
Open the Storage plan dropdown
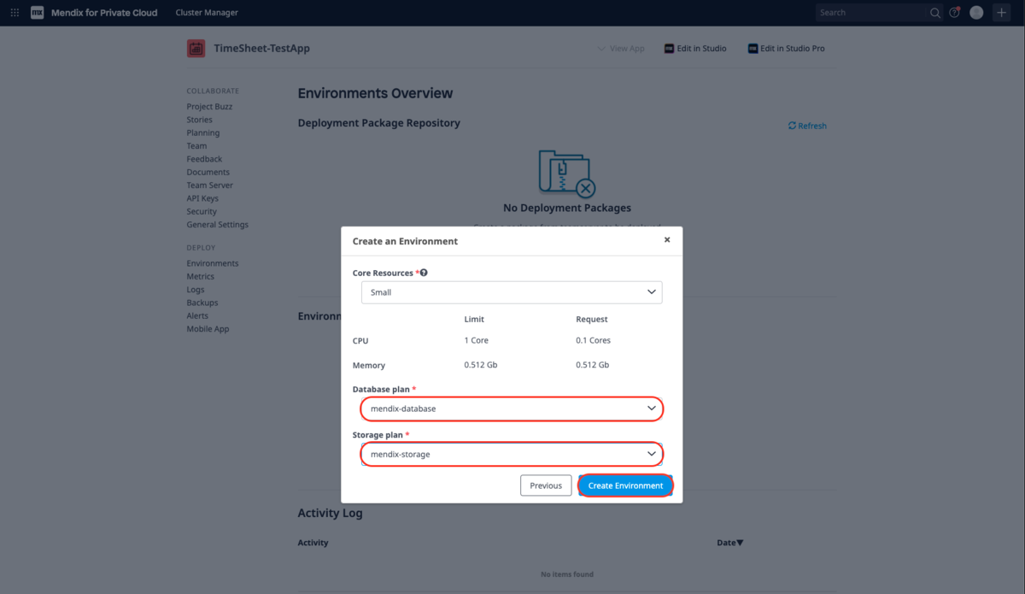[512, 454]
